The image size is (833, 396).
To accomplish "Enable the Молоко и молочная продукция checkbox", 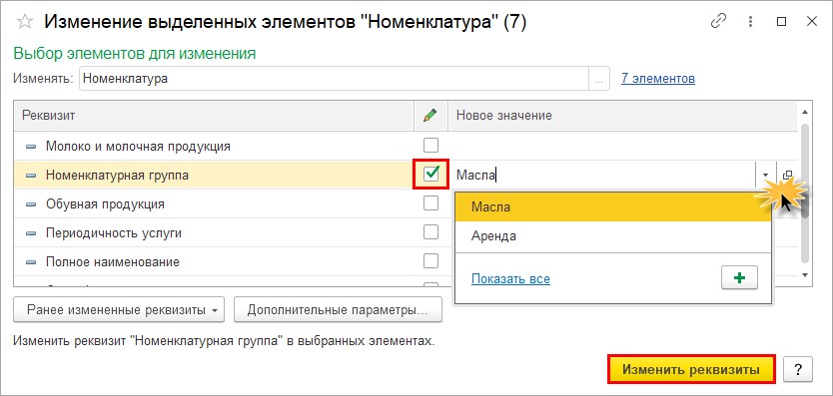I will click(430, 145).
